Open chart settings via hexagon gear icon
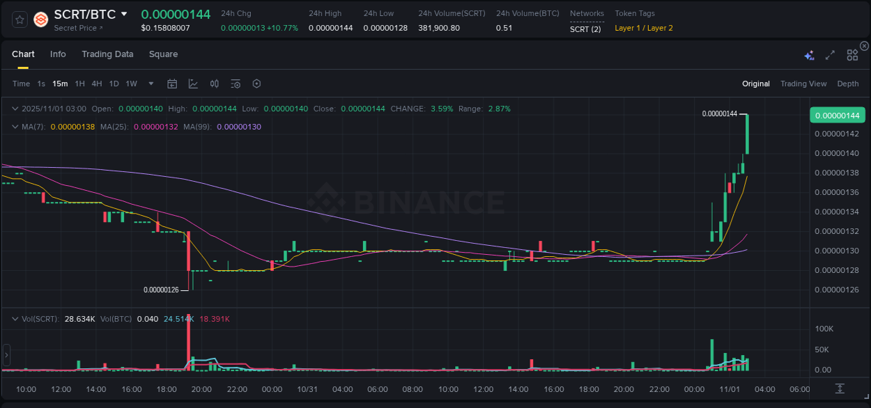Viewport: 871px width, 408px height. [x=256, y=83]
